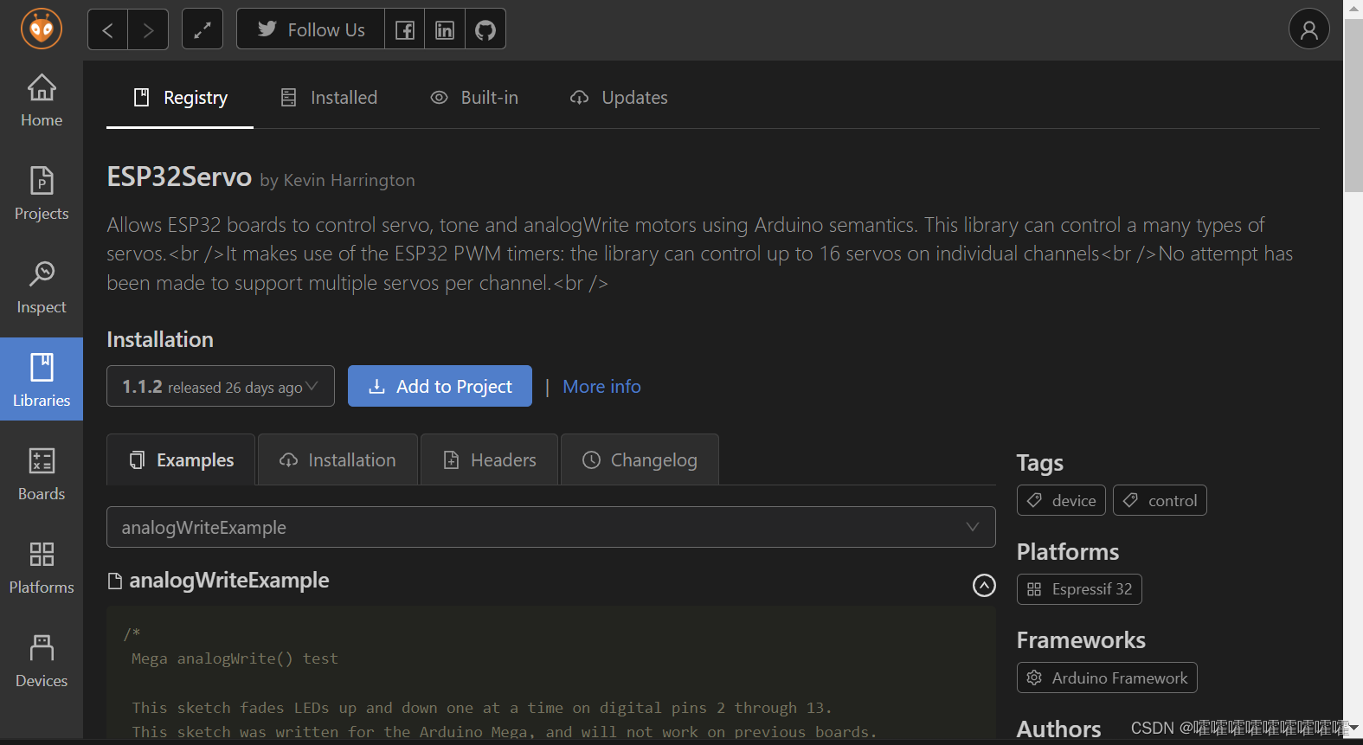The image size is (1363, 745).
Task: Go to Home in the sidebar
Action: point(42,100)
